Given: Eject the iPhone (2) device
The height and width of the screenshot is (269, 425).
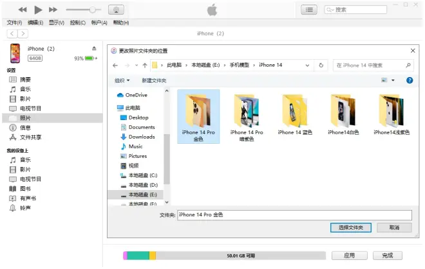Looking at the screenshot, I should tap(94, 48).
